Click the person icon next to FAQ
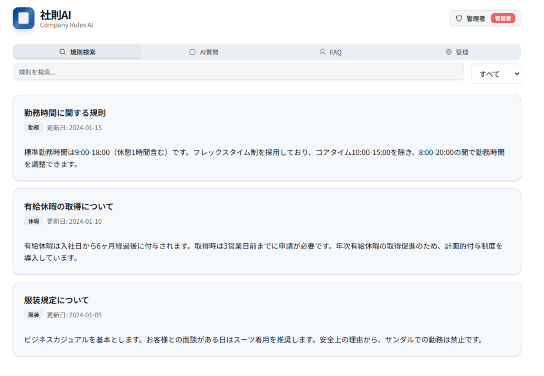544x376 pixels. [x=322, y=52]
